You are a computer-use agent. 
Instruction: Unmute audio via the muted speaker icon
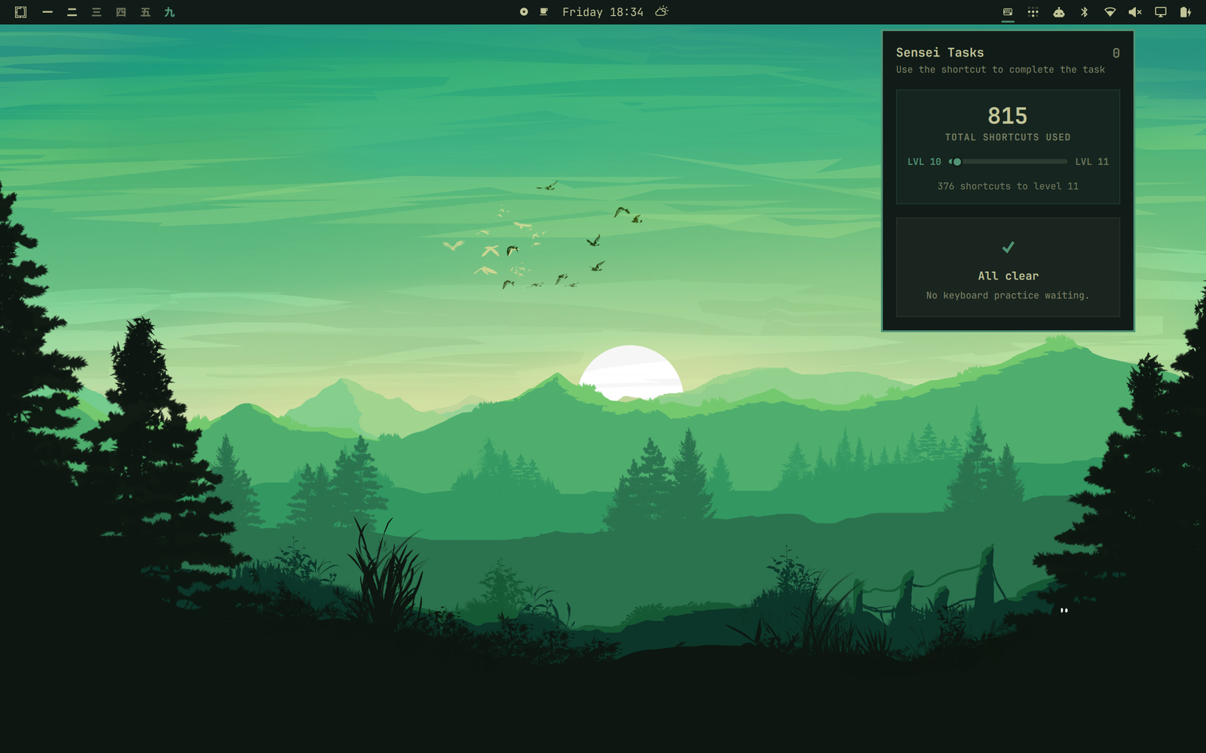pos(1135,12)
